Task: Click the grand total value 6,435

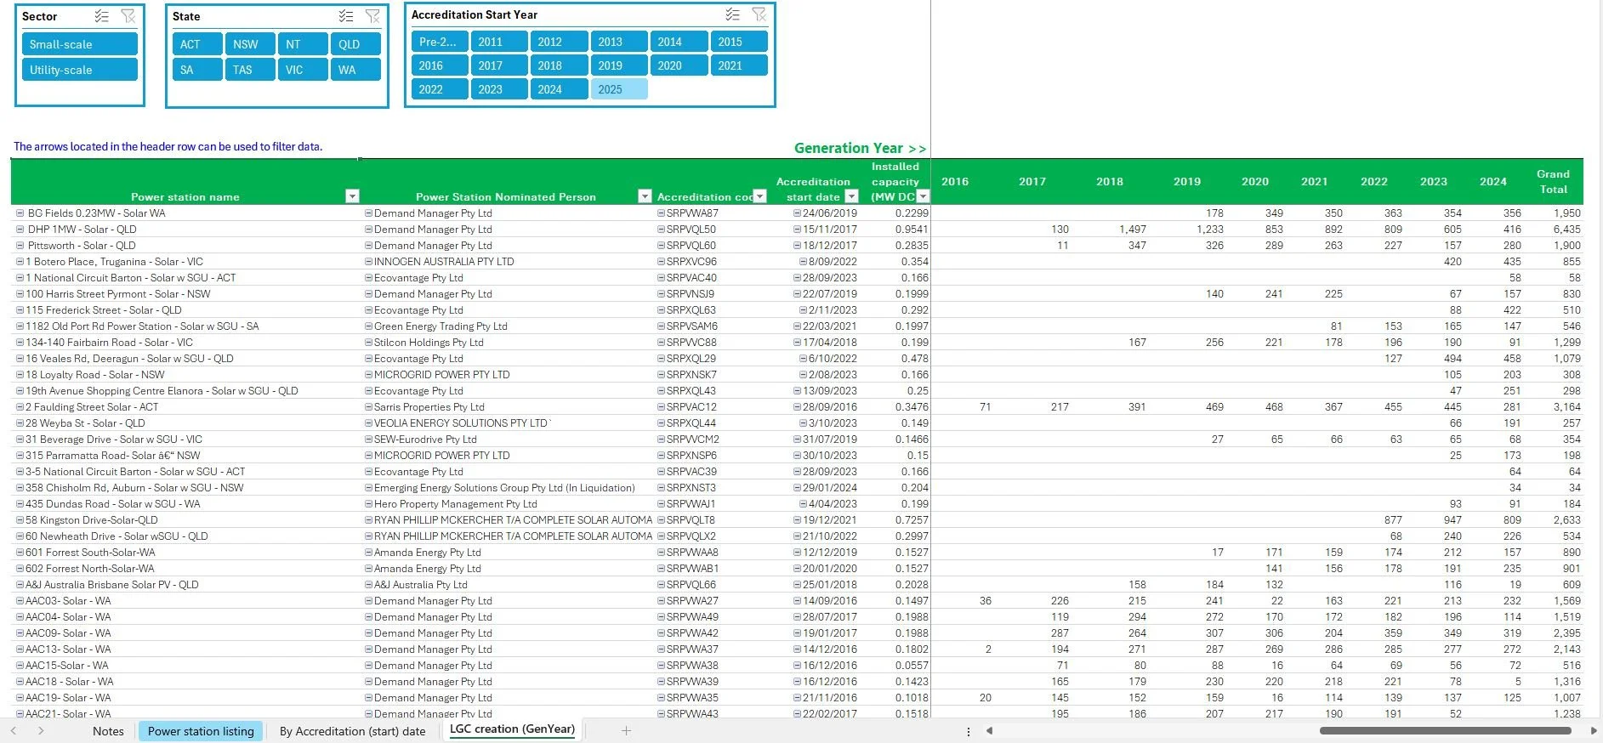Action: (x=1566, y=230)
